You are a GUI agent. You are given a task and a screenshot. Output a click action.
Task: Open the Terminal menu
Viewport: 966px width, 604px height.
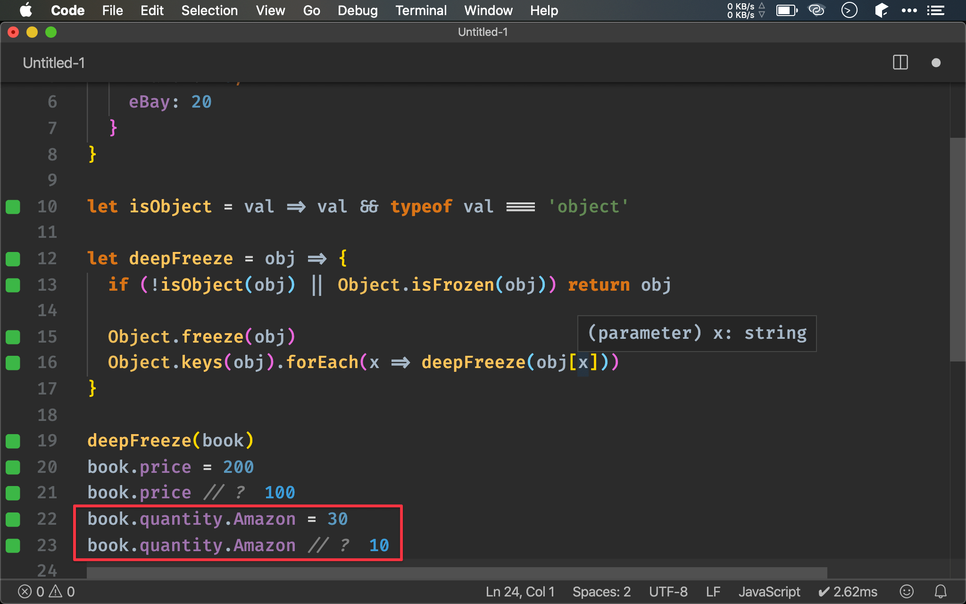pyautogui.click(x=421, y=10)
